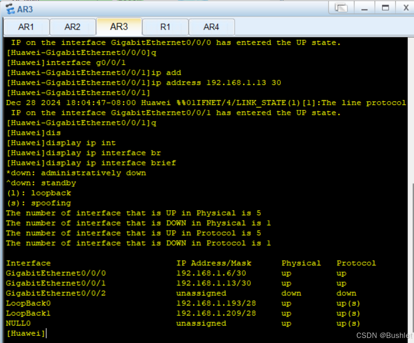The image size is (414, 343).
Task: Click the 192.168.1.6/30 address
Action: pos(211,273)
